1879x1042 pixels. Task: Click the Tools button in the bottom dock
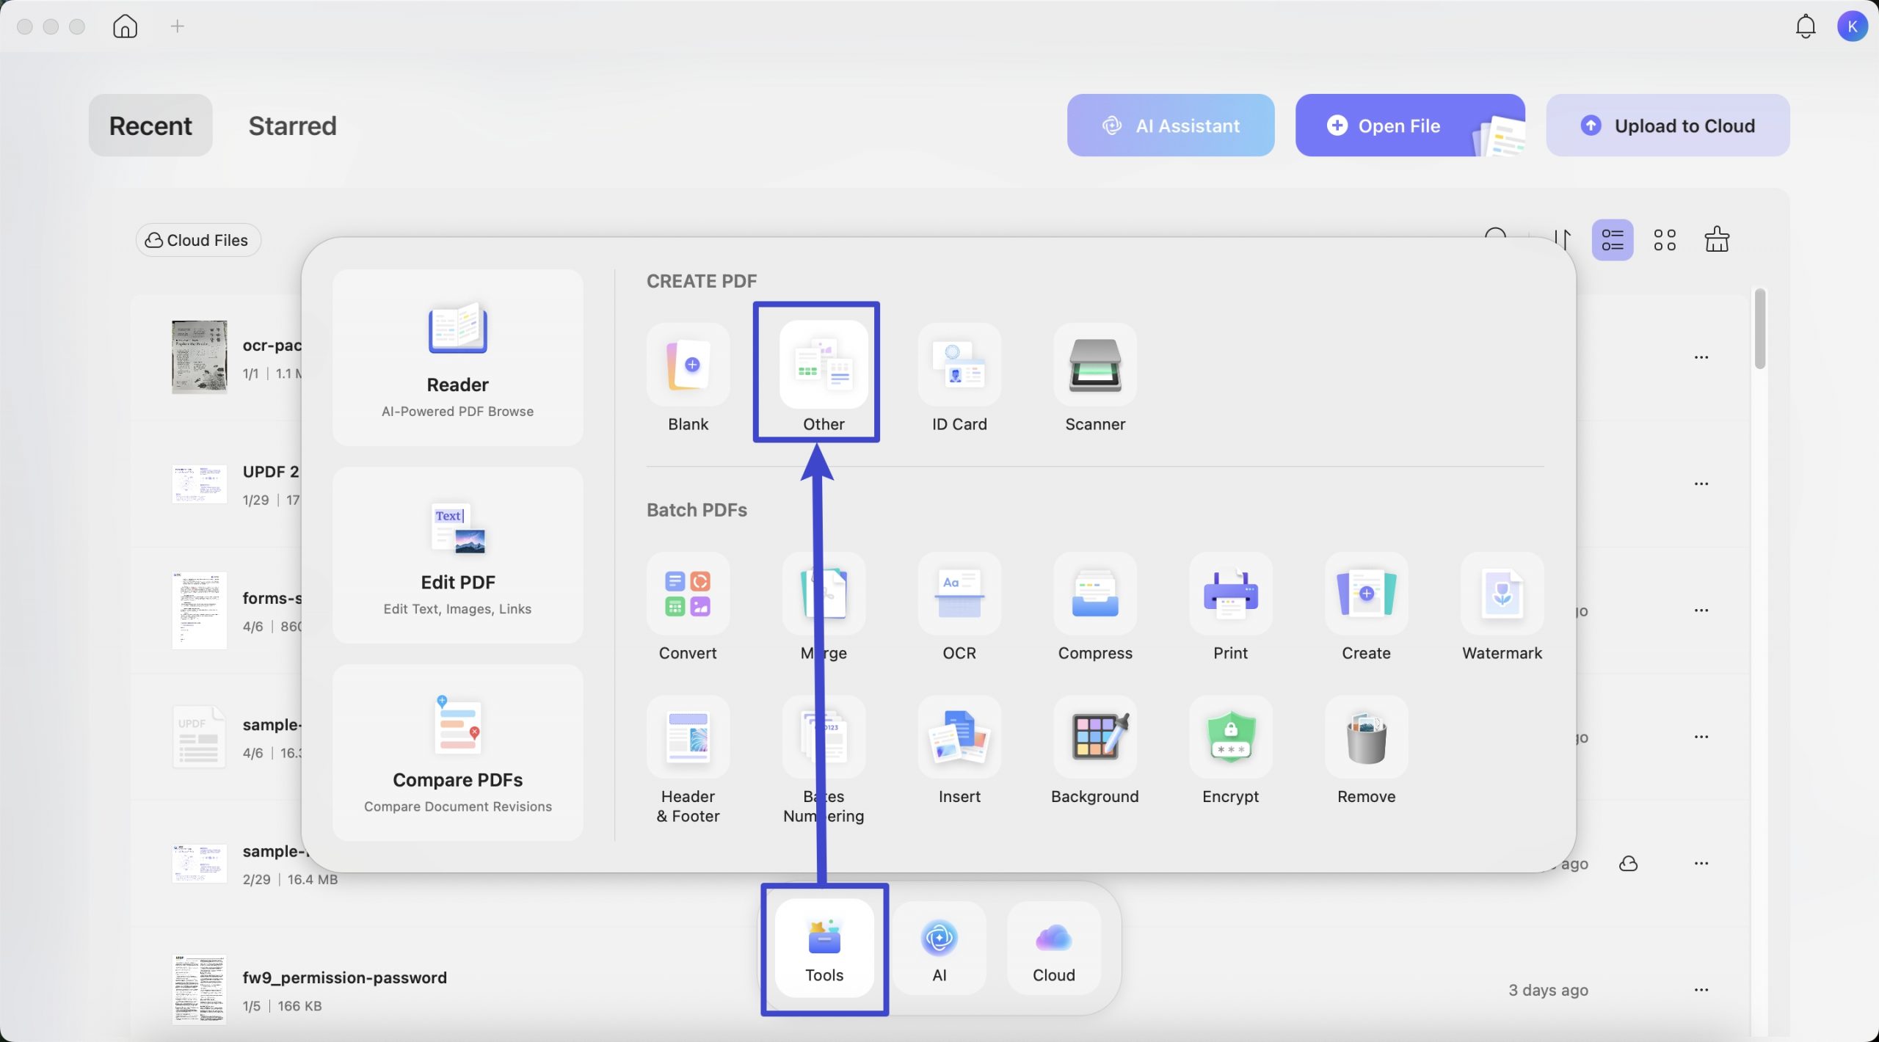coord(824,949)
